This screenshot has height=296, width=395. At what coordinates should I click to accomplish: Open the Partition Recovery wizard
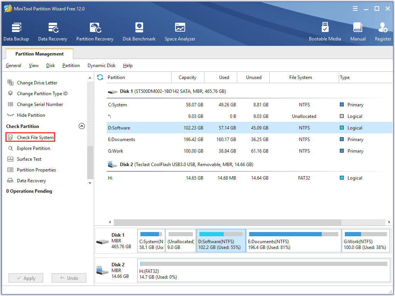(x=95, y=32)
